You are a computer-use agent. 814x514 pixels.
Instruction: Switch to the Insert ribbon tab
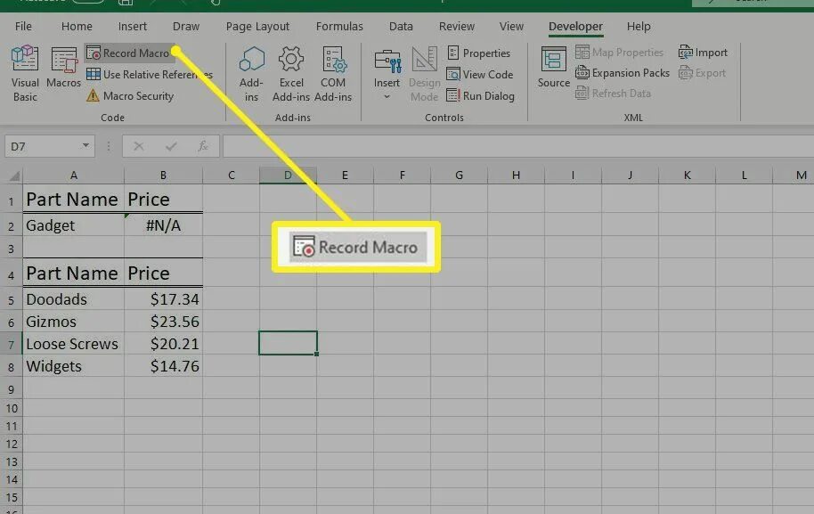pos(133,26)
